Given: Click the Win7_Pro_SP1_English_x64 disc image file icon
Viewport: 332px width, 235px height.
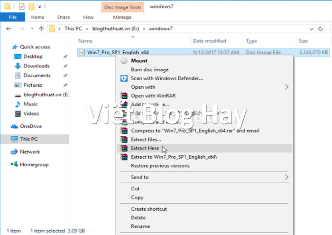Looking at the screenshot, I should [x=82, y=52].
